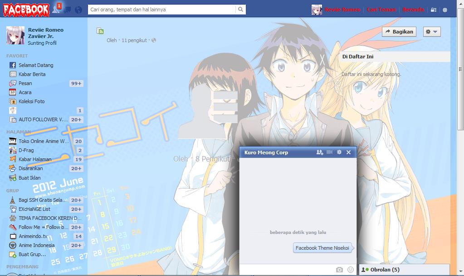Open messages icon in top bar
464x276 pixels.
pyautogui.click(x=68, y=10)
